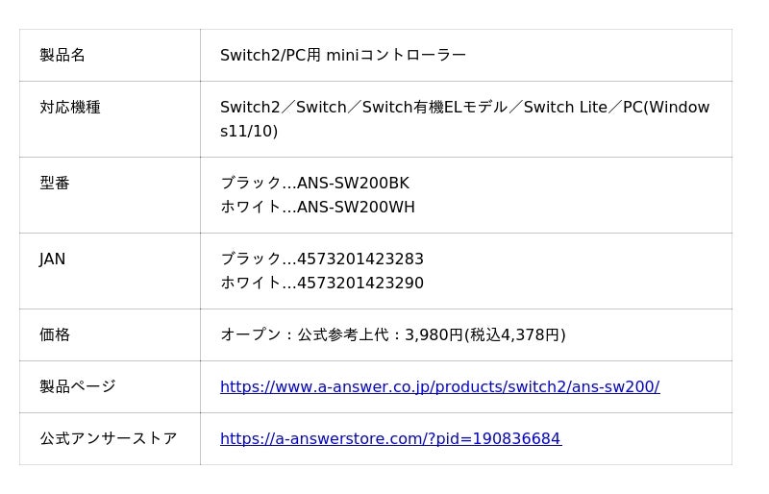Click the 製品ページ row label

[x=78, y=386]
